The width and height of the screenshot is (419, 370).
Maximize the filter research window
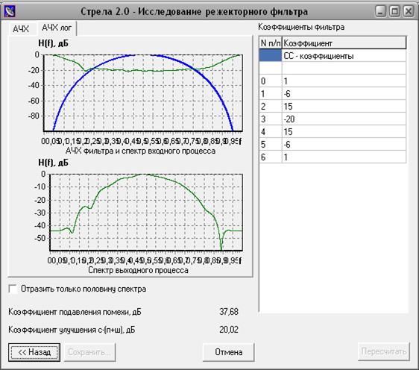394,11
